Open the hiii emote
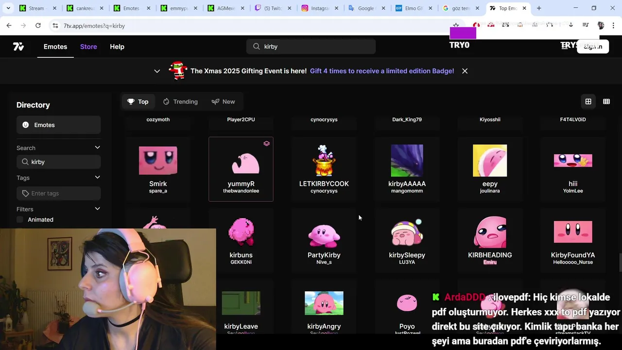 (x=573, y=169)
